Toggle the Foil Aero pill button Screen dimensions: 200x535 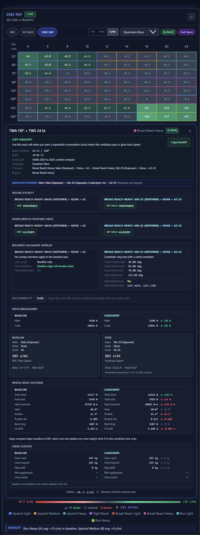187,32
